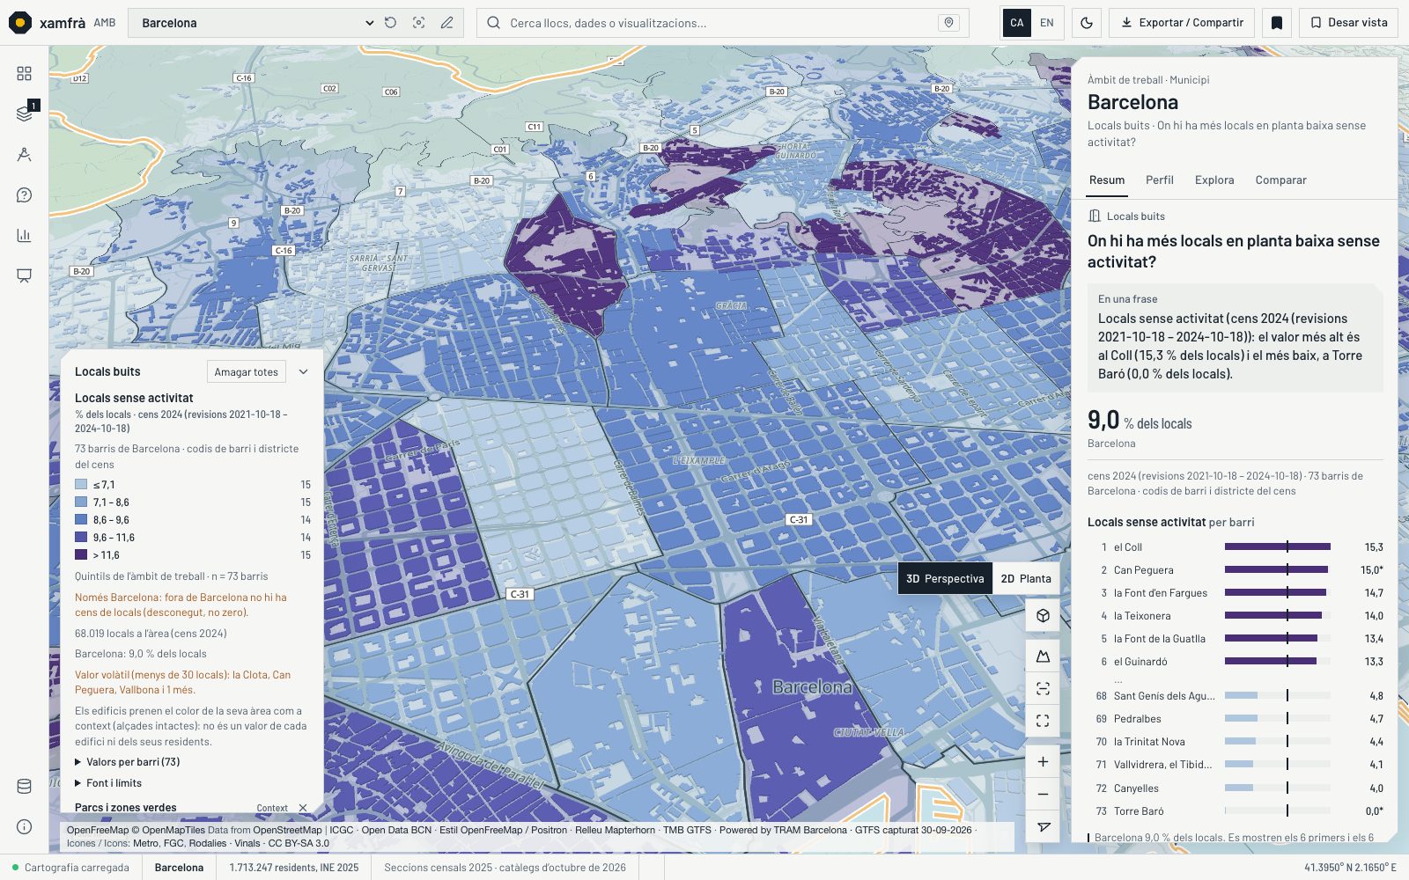
Task: Collapse the Locals buits legend chevron
Action: point(303,372)
